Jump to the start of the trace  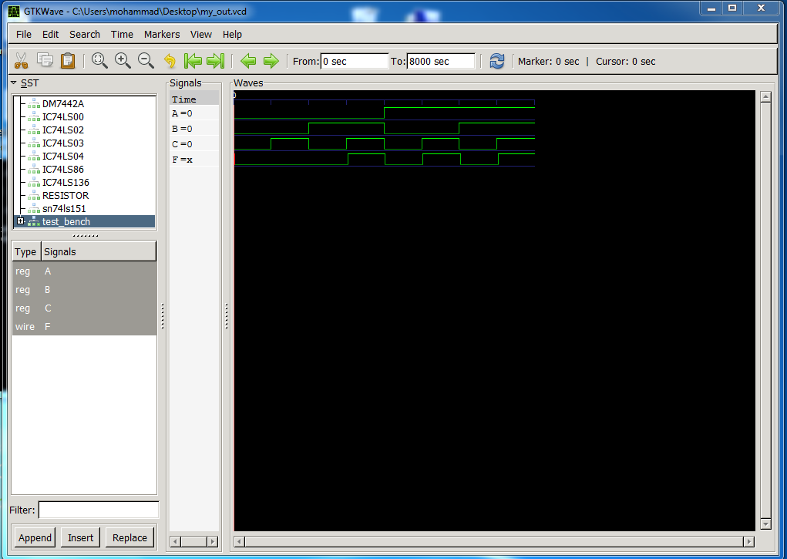tap(193, 61)
